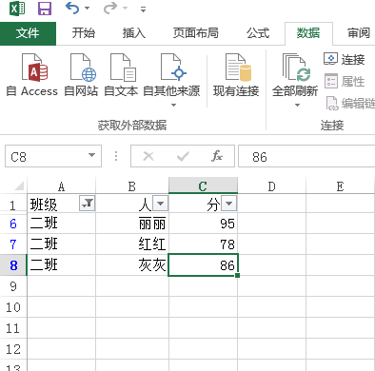Select column D header
The height and width of the screenshot is (371, 375).
point(271,186)
